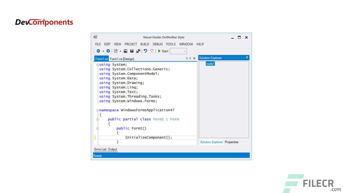Click the Redo toolbar icon
Screen dimensions: 343x193
pyautogui.click(x=152, y=51)
